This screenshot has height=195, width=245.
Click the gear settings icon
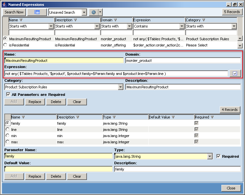point(93,12)
